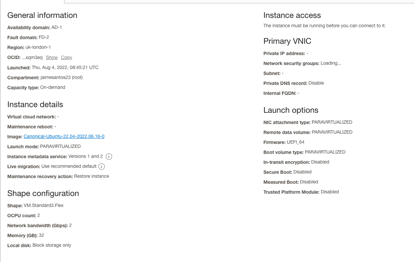The width and height of the screenshot is (414, 262).
Task: Click the Shape configuration heading
Action: pyautogui.click(x=43, y=193)
